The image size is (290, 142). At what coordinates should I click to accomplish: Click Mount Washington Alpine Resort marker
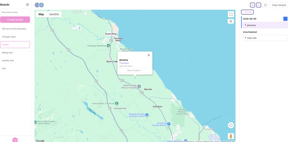[35, 122]
